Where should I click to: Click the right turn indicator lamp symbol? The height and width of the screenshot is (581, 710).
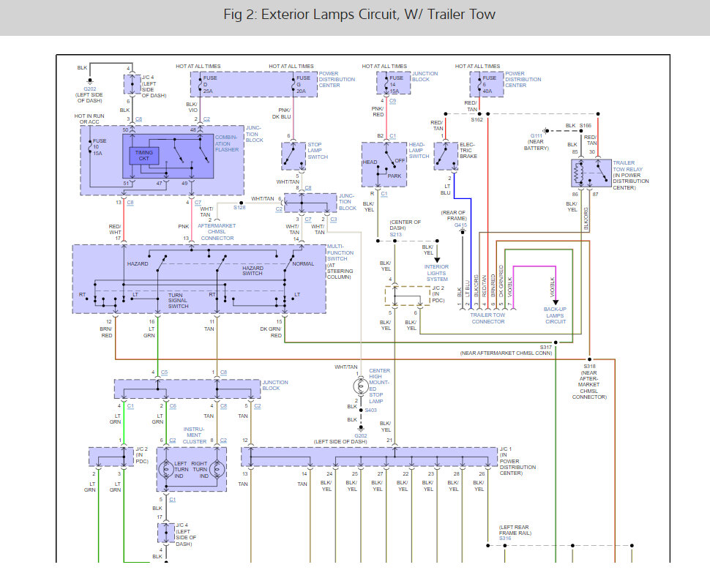[217, 470]
